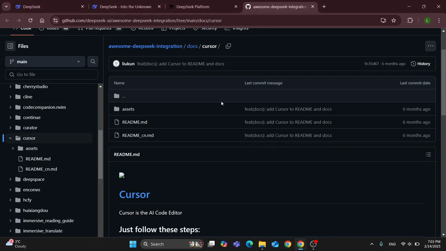The height and width of the screenshot is (251, 446).
Task: Click liukun's avatar image
Action: pos(116,64)
